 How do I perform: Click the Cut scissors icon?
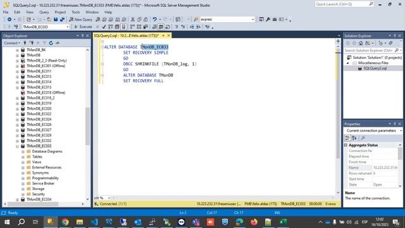click(x=133, y=20)
